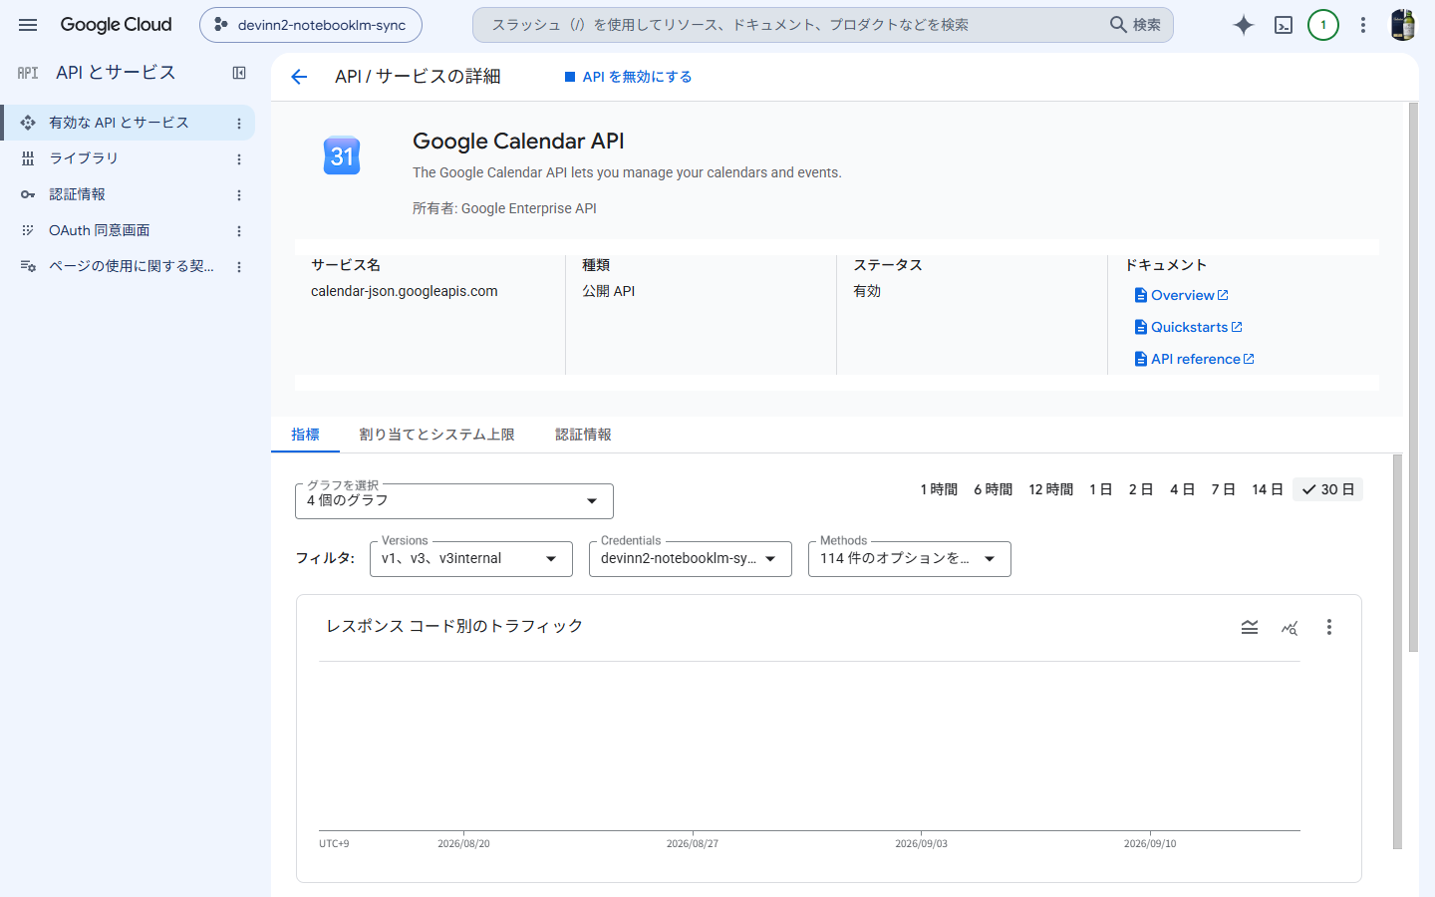Click the レスポンス コード別のトラフィック chart title
Image resolution: width=1435 pixels, height=897 pixels.
coord(454,626)
